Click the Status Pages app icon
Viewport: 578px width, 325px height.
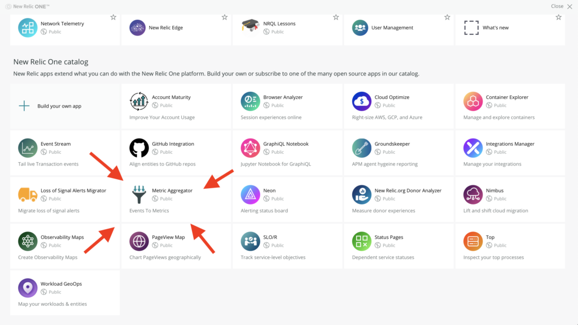click(362, 241)
